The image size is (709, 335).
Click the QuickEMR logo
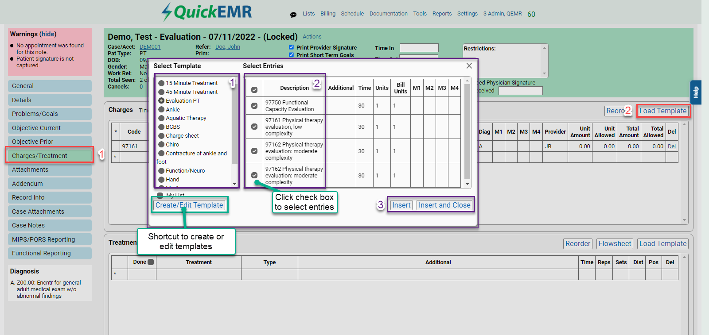coord(206,12)
